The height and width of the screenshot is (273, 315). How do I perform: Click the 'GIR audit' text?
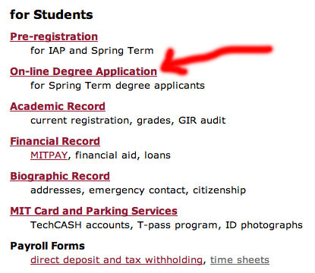point(202,121)
